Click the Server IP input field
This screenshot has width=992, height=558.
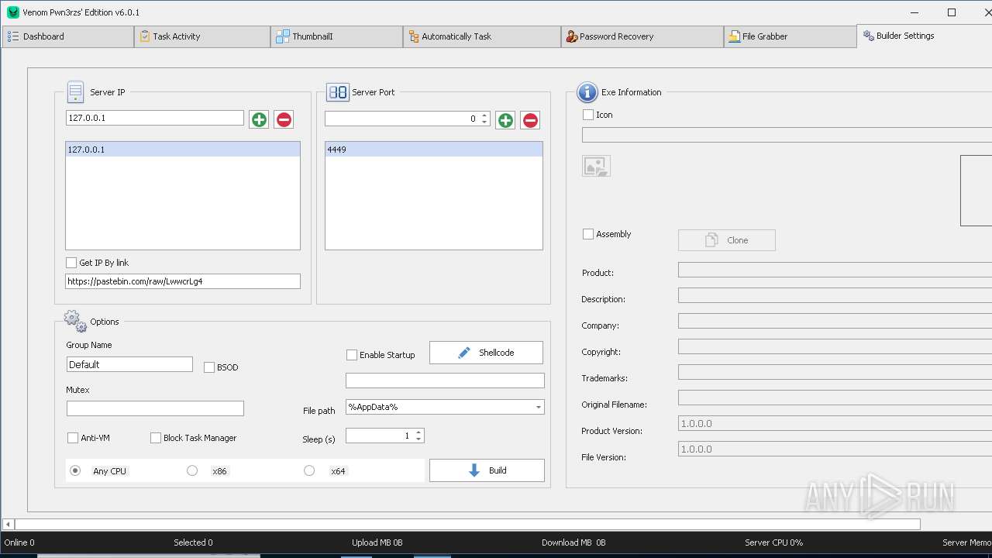click(155, 118)
